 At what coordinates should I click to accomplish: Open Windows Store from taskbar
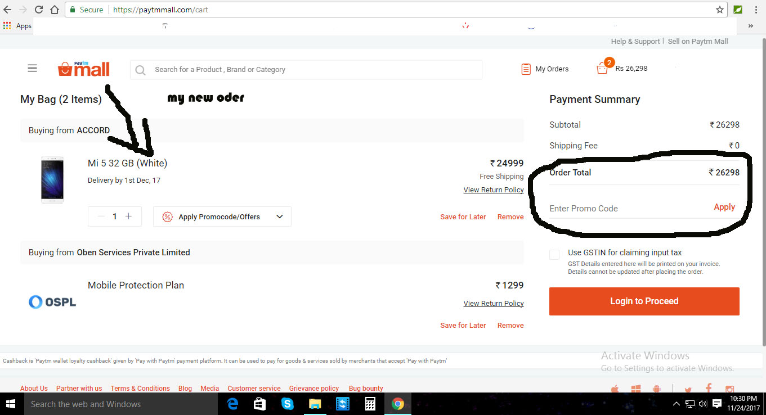(x=260, y=404)
